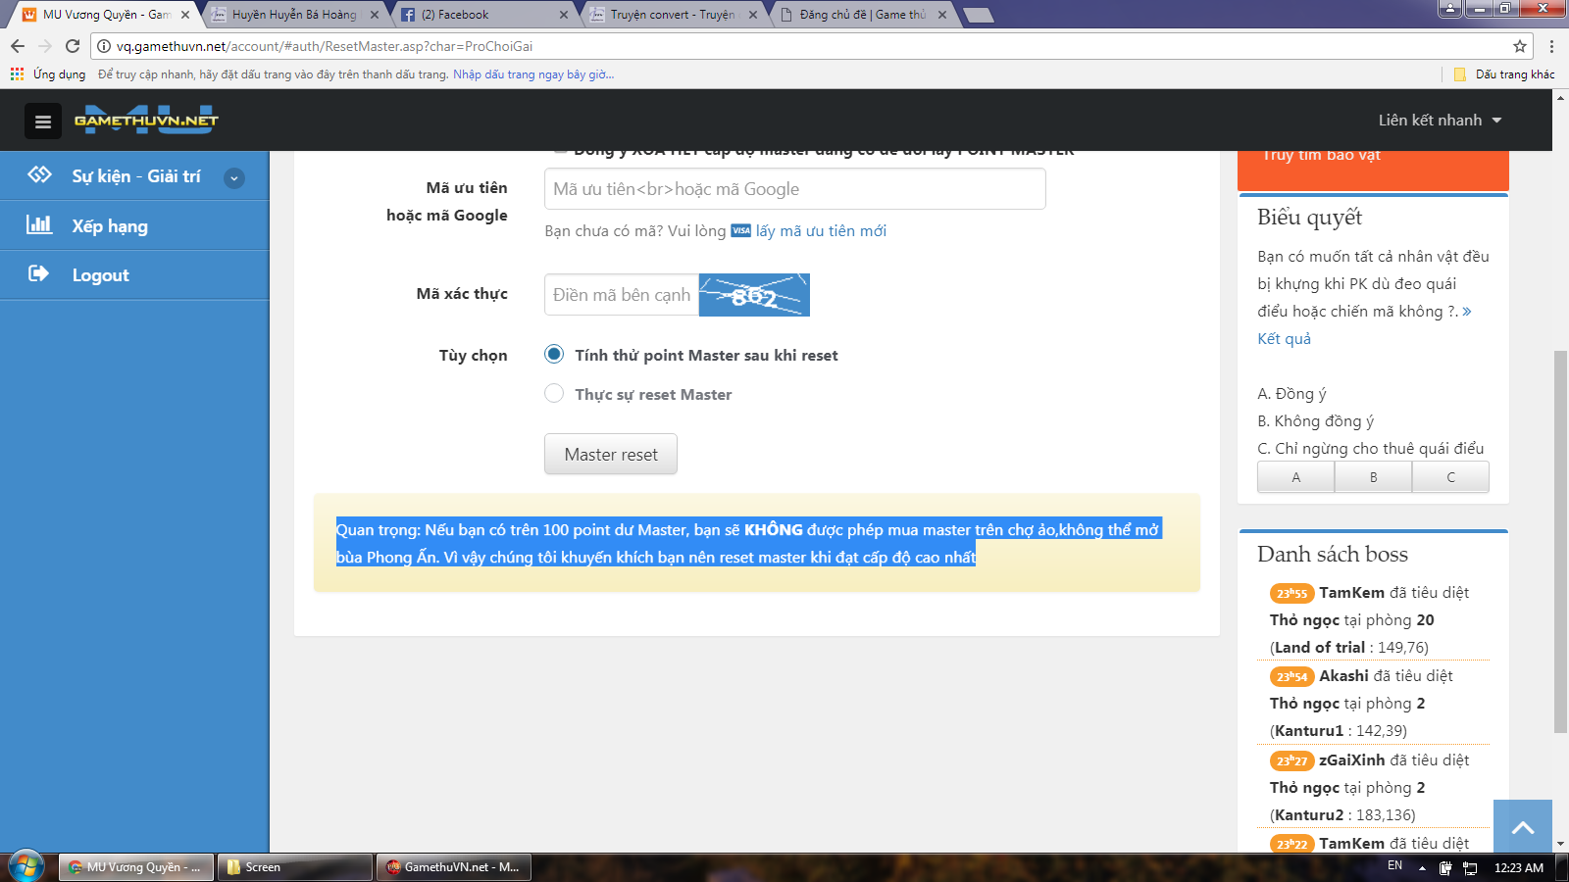The height and width of the screenshot is (882, 1569).
Task: Expand the 'Sự kiện - Giải trí' submenu
Action: 233,177
